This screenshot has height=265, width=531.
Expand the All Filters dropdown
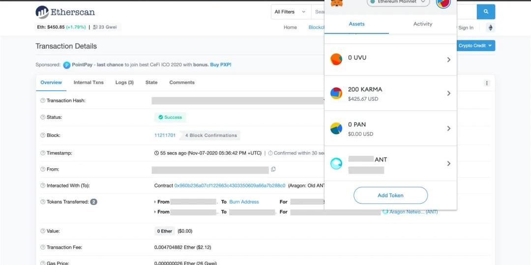pos(291,12)
